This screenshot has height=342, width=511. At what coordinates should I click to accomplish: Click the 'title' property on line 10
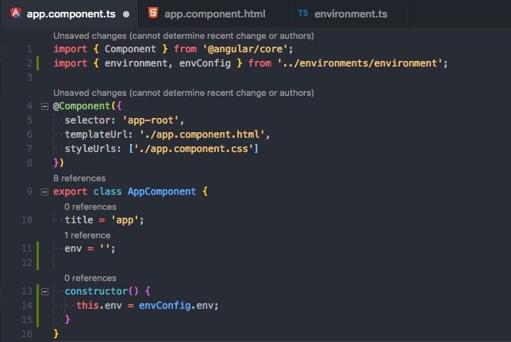(79, 220)
